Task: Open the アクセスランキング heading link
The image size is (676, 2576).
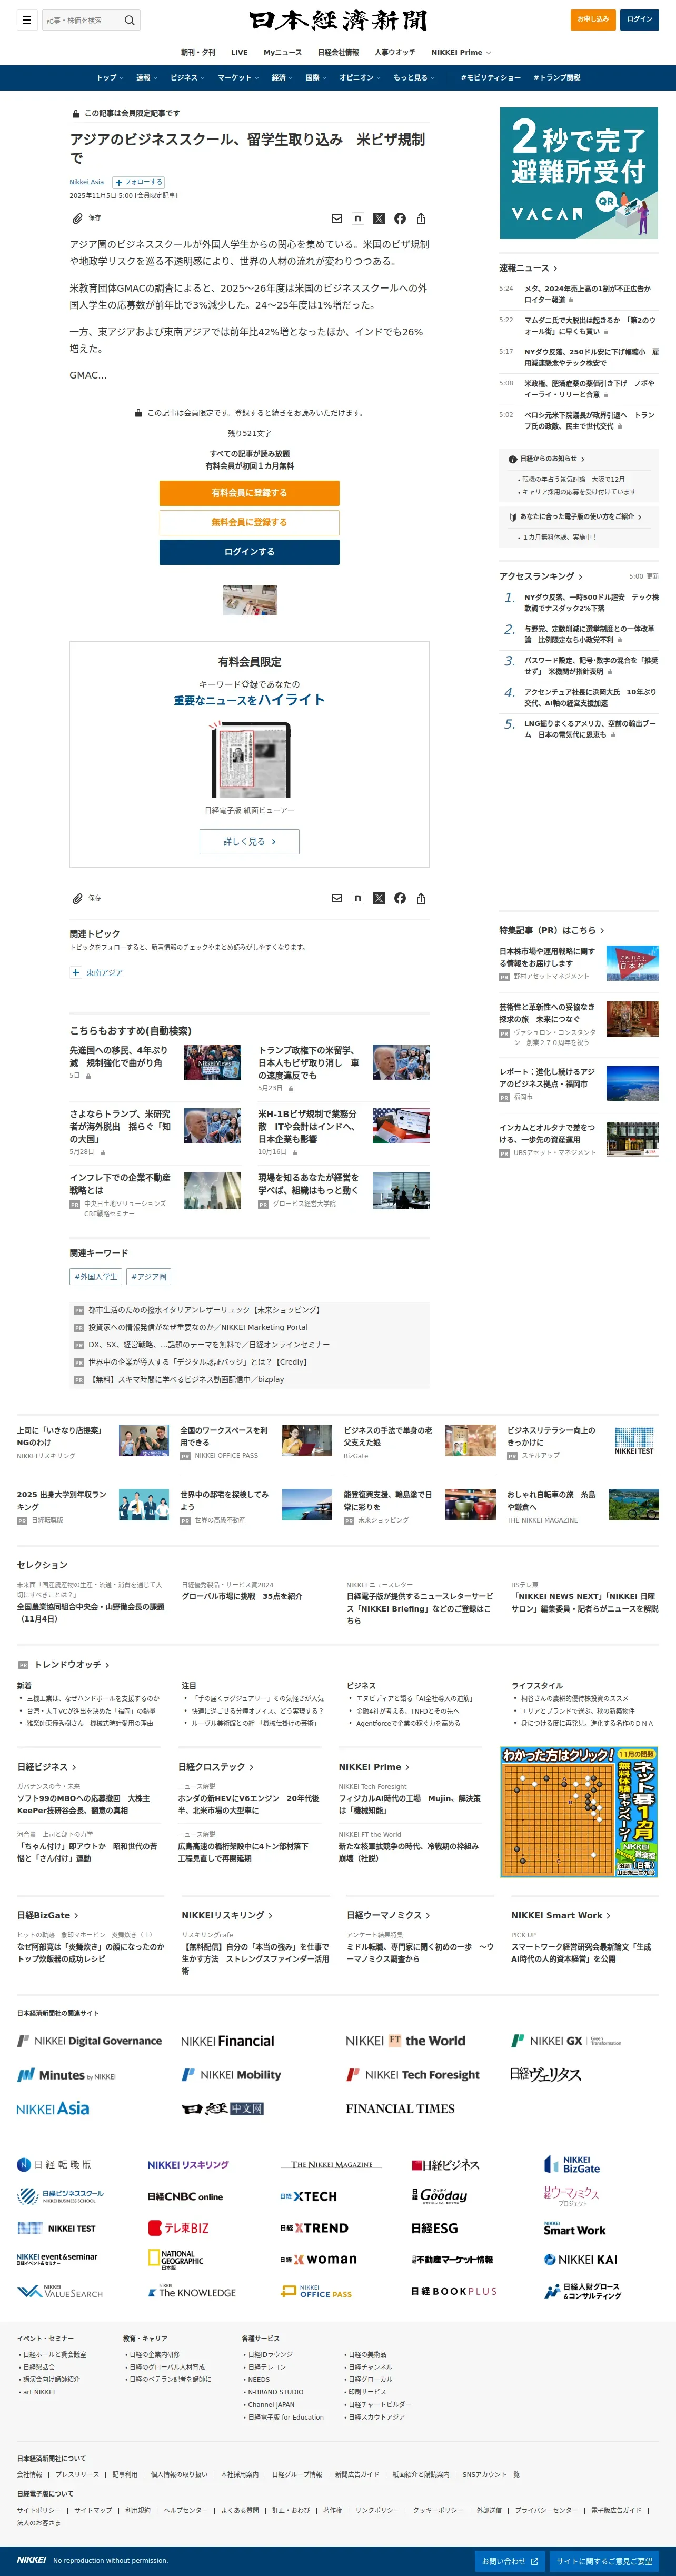Action: [x=540, y=576]
